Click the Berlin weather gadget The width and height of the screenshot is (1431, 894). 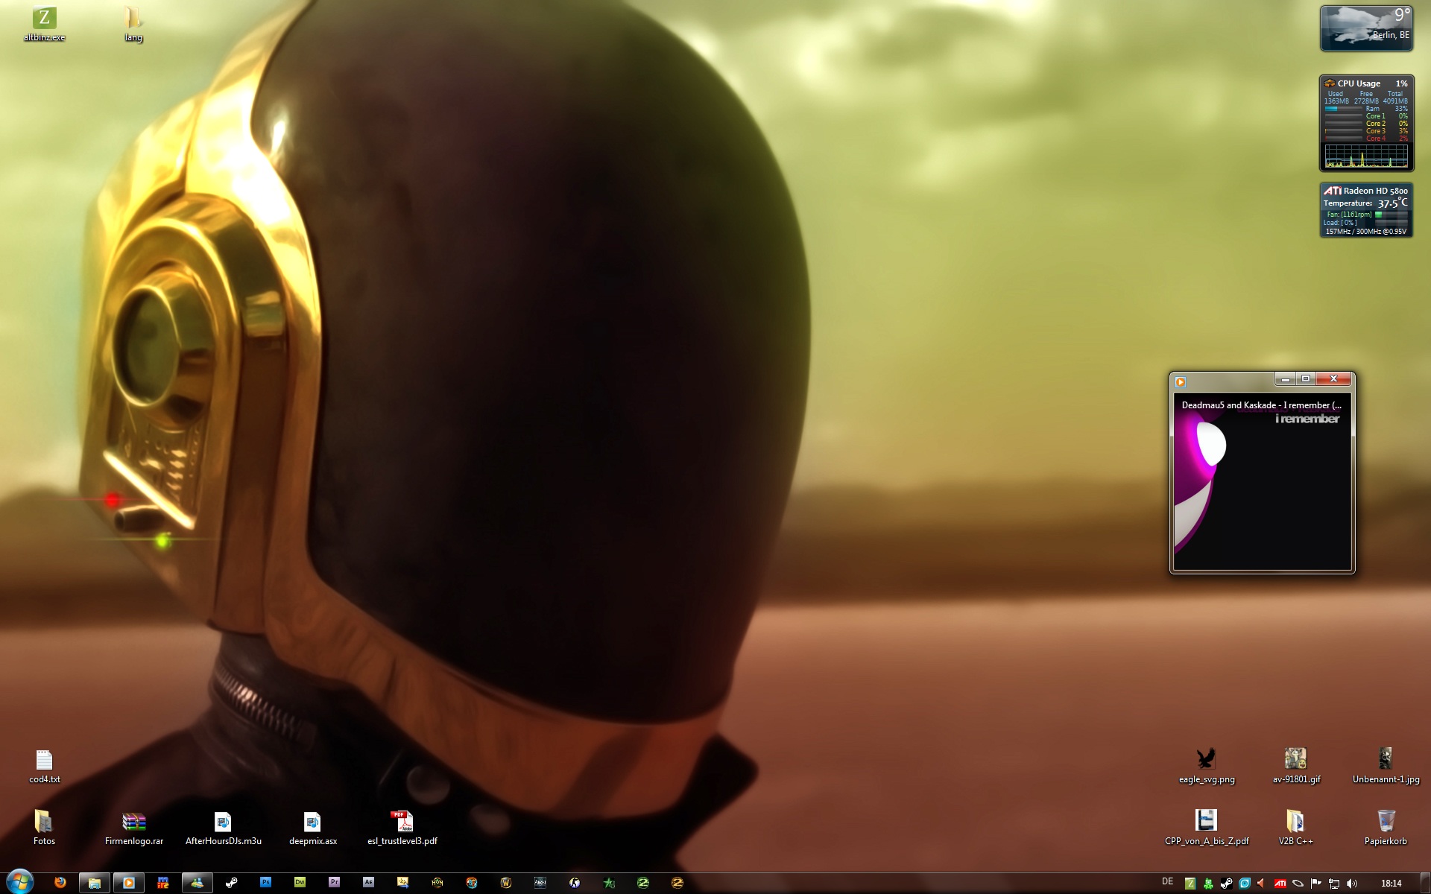pyautogui.click(x=1365, y=28)
